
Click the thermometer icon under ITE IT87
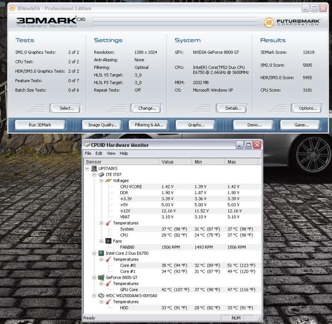point(108,223)
